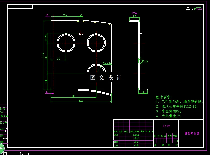Select the partially visible lower hole arc
Screen dimensions: 210x155
96,68
